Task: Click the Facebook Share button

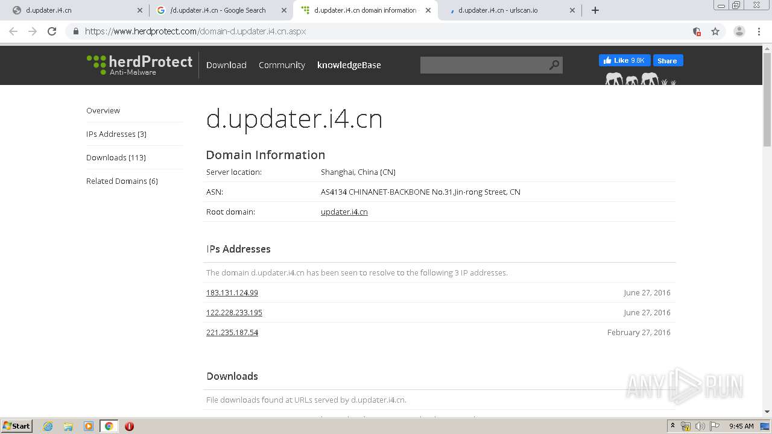Action: (x=668, y=60)
